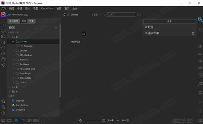This screenshot has width=203, height=124.
Task: Switch to the middle tab of left panel
Action: click(x=24, y=21)
